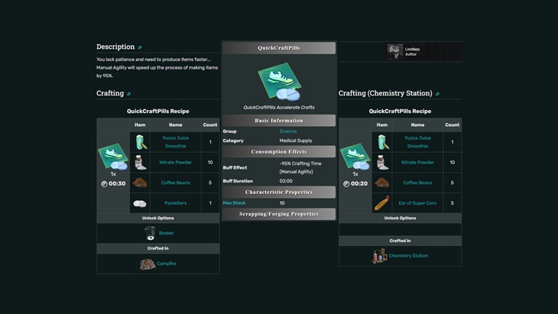
Task: Click the Beaker unlock icon
Action: point(150,233)
